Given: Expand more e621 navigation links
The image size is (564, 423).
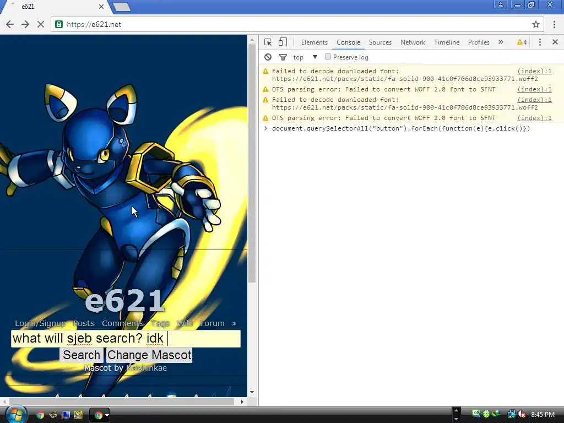Looking at the screenshot, I should pos(234,323).
